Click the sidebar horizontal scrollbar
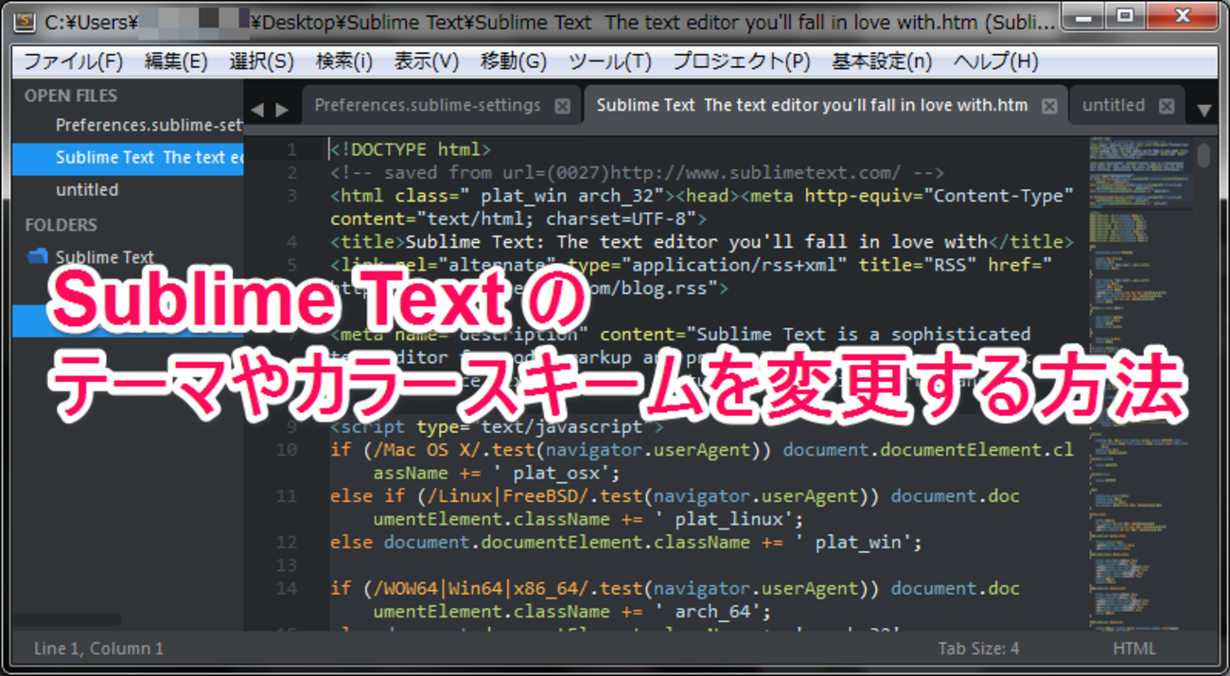This screenshot has width=1230, height=676. (66, 620)
